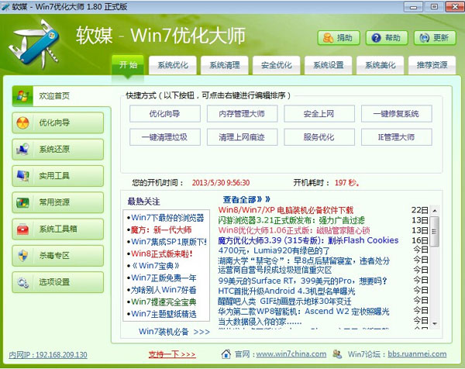The image size is (465, 369).
Task: Open the 安全优化 tab
Action: point(277,65)
